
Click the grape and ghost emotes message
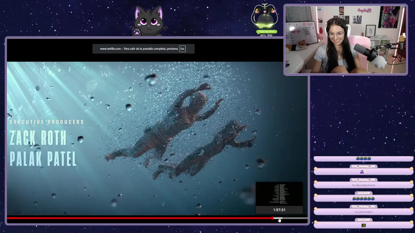(363, 172)
